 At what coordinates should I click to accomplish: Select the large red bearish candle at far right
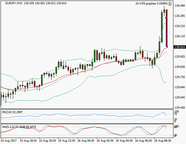tap(167, 28)
